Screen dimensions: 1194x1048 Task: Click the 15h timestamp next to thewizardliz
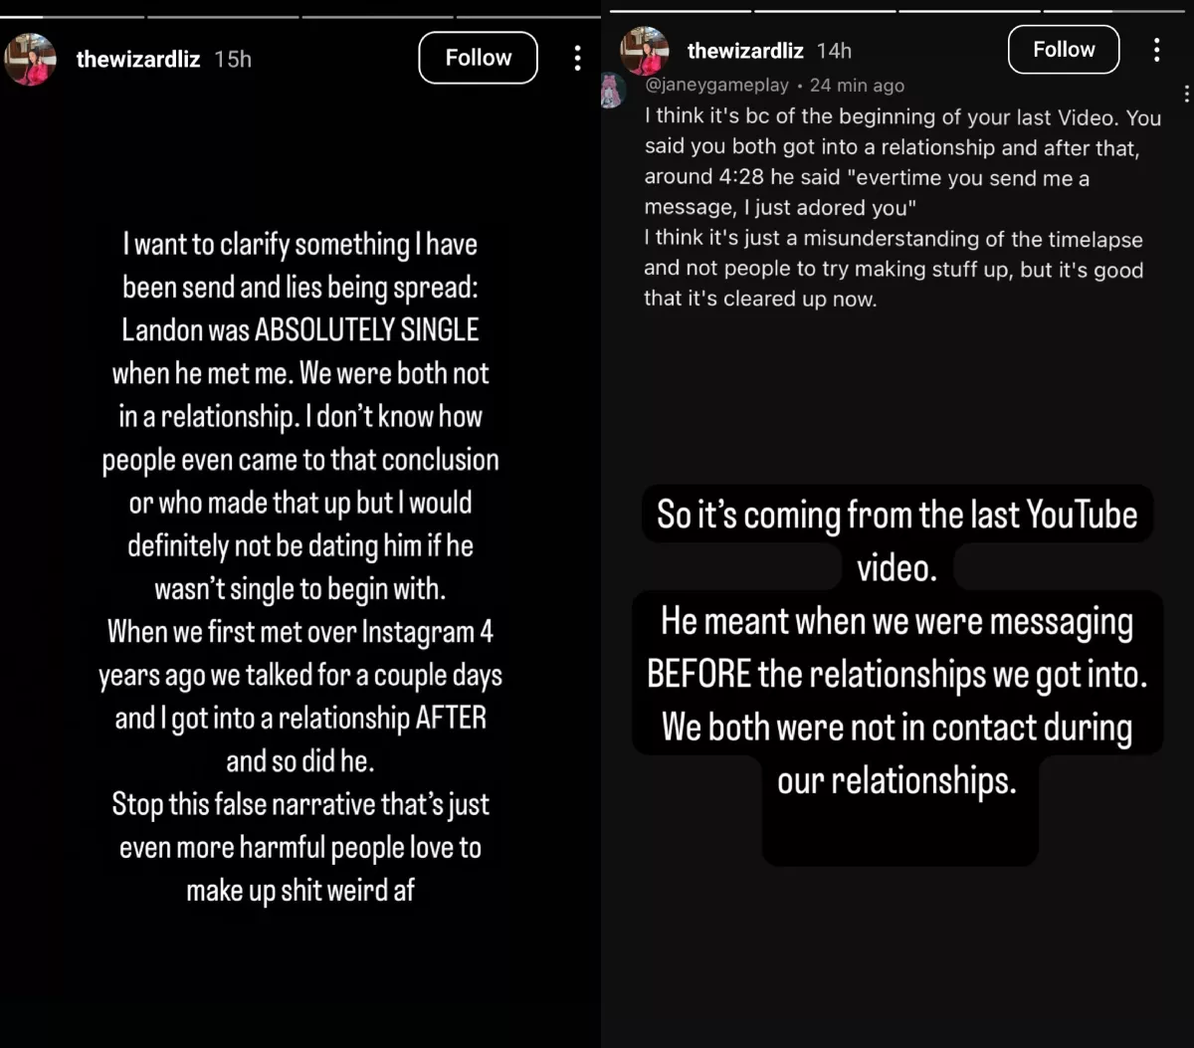233,59
